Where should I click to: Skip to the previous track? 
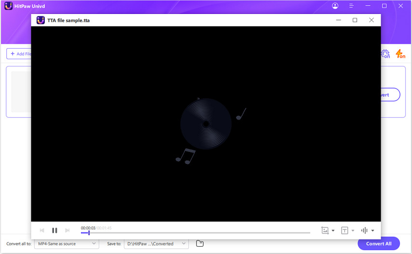pyautogui.click(x=42, y=230)
